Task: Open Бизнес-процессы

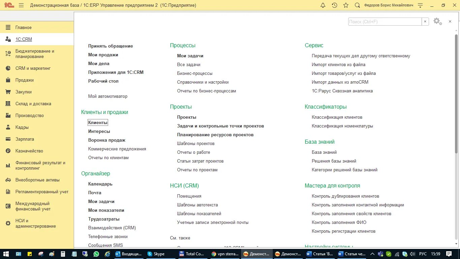Action: point(195,73)
